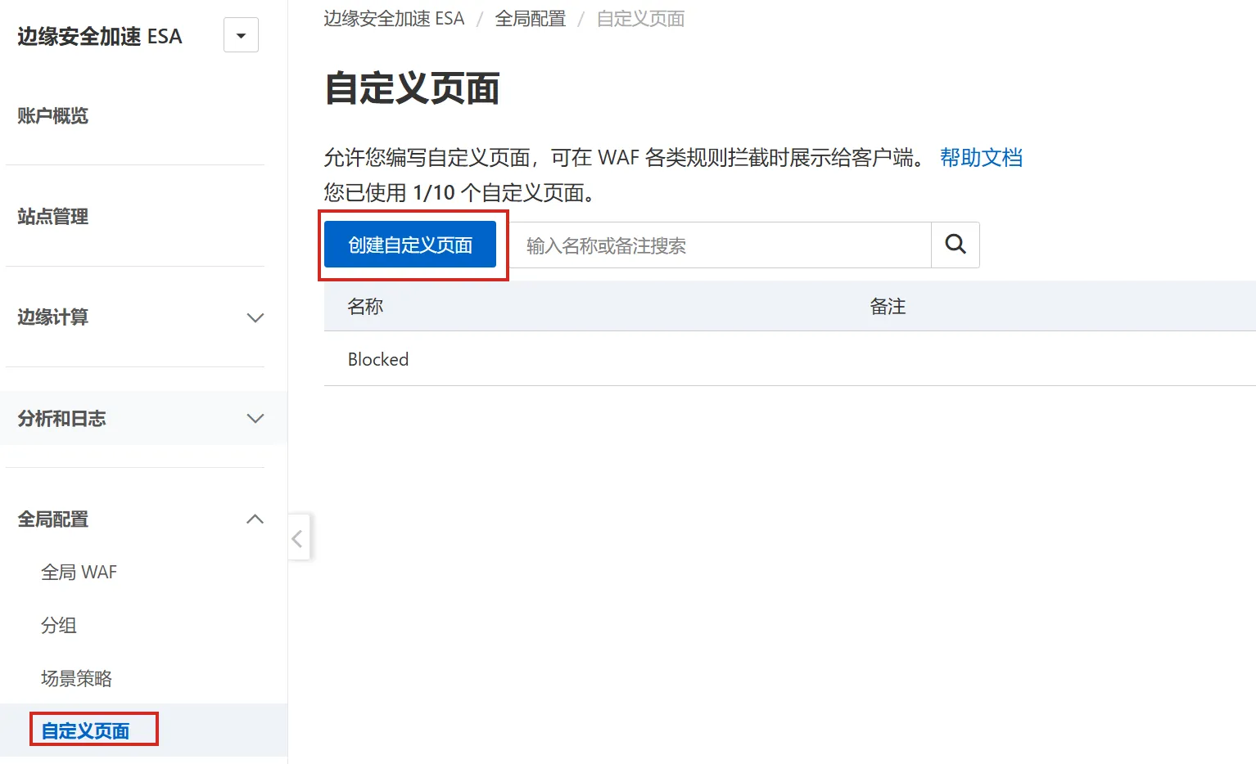Viewport: 1256px width, 764px height.
Task: Open 账户概览 in the sidebar
Action: coord(53,116)
